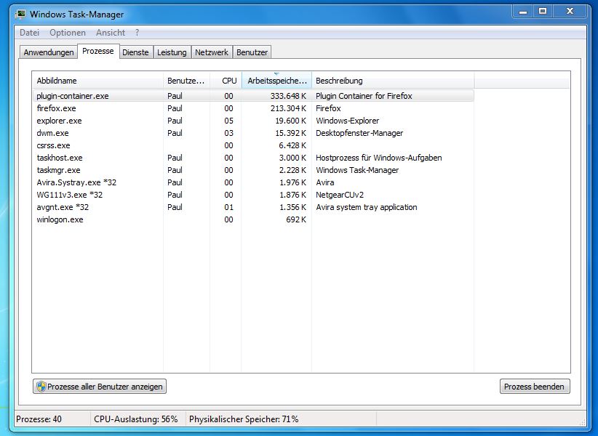Select the explorer.exe process
598x436 pixels.
[253, 121]
